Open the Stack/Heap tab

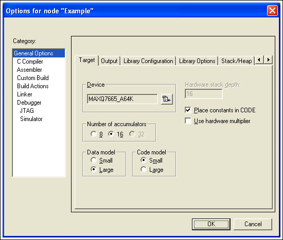237,61
